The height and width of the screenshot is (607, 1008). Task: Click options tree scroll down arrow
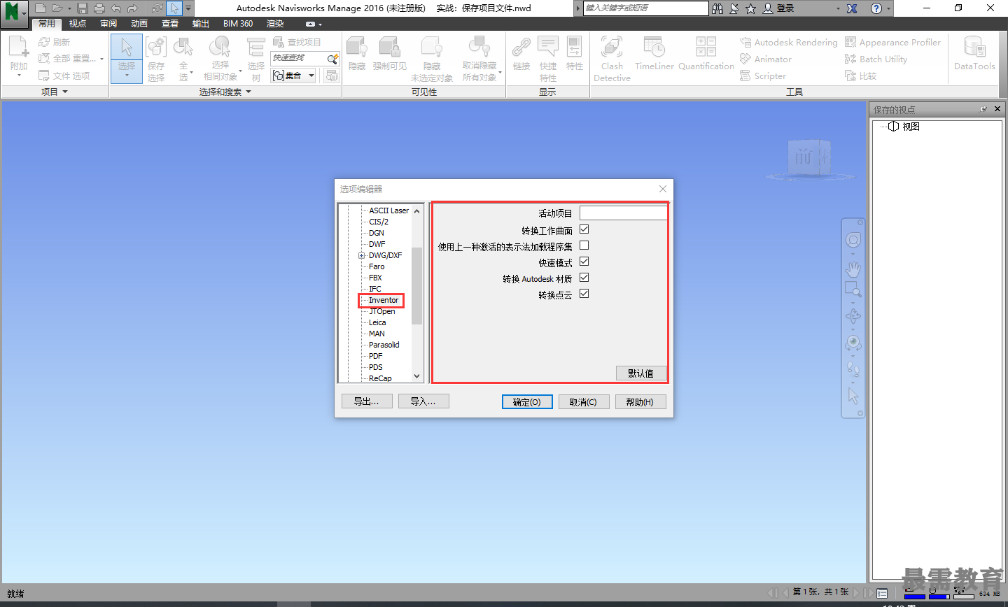[x=417, y=376]
